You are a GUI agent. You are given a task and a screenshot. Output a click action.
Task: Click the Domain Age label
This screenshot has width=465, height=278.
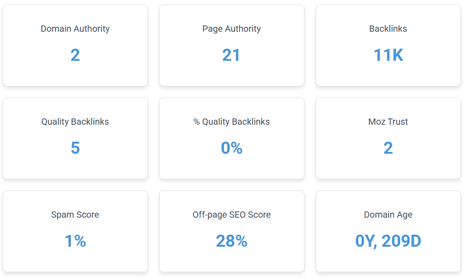pyautogui.click(x=388, y=215)
